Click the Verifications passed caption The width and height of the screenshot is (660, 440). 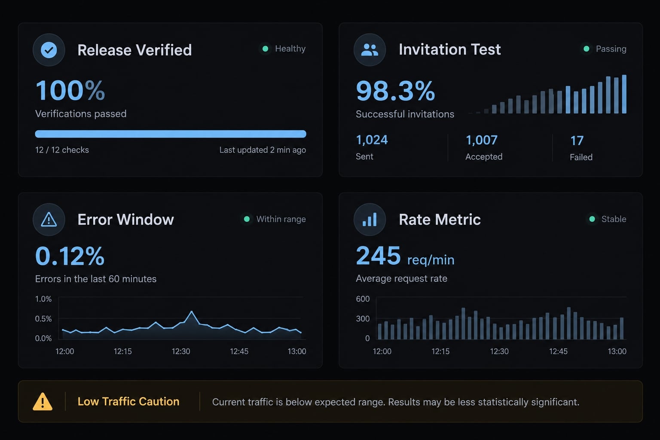click(x=81, y=114)
